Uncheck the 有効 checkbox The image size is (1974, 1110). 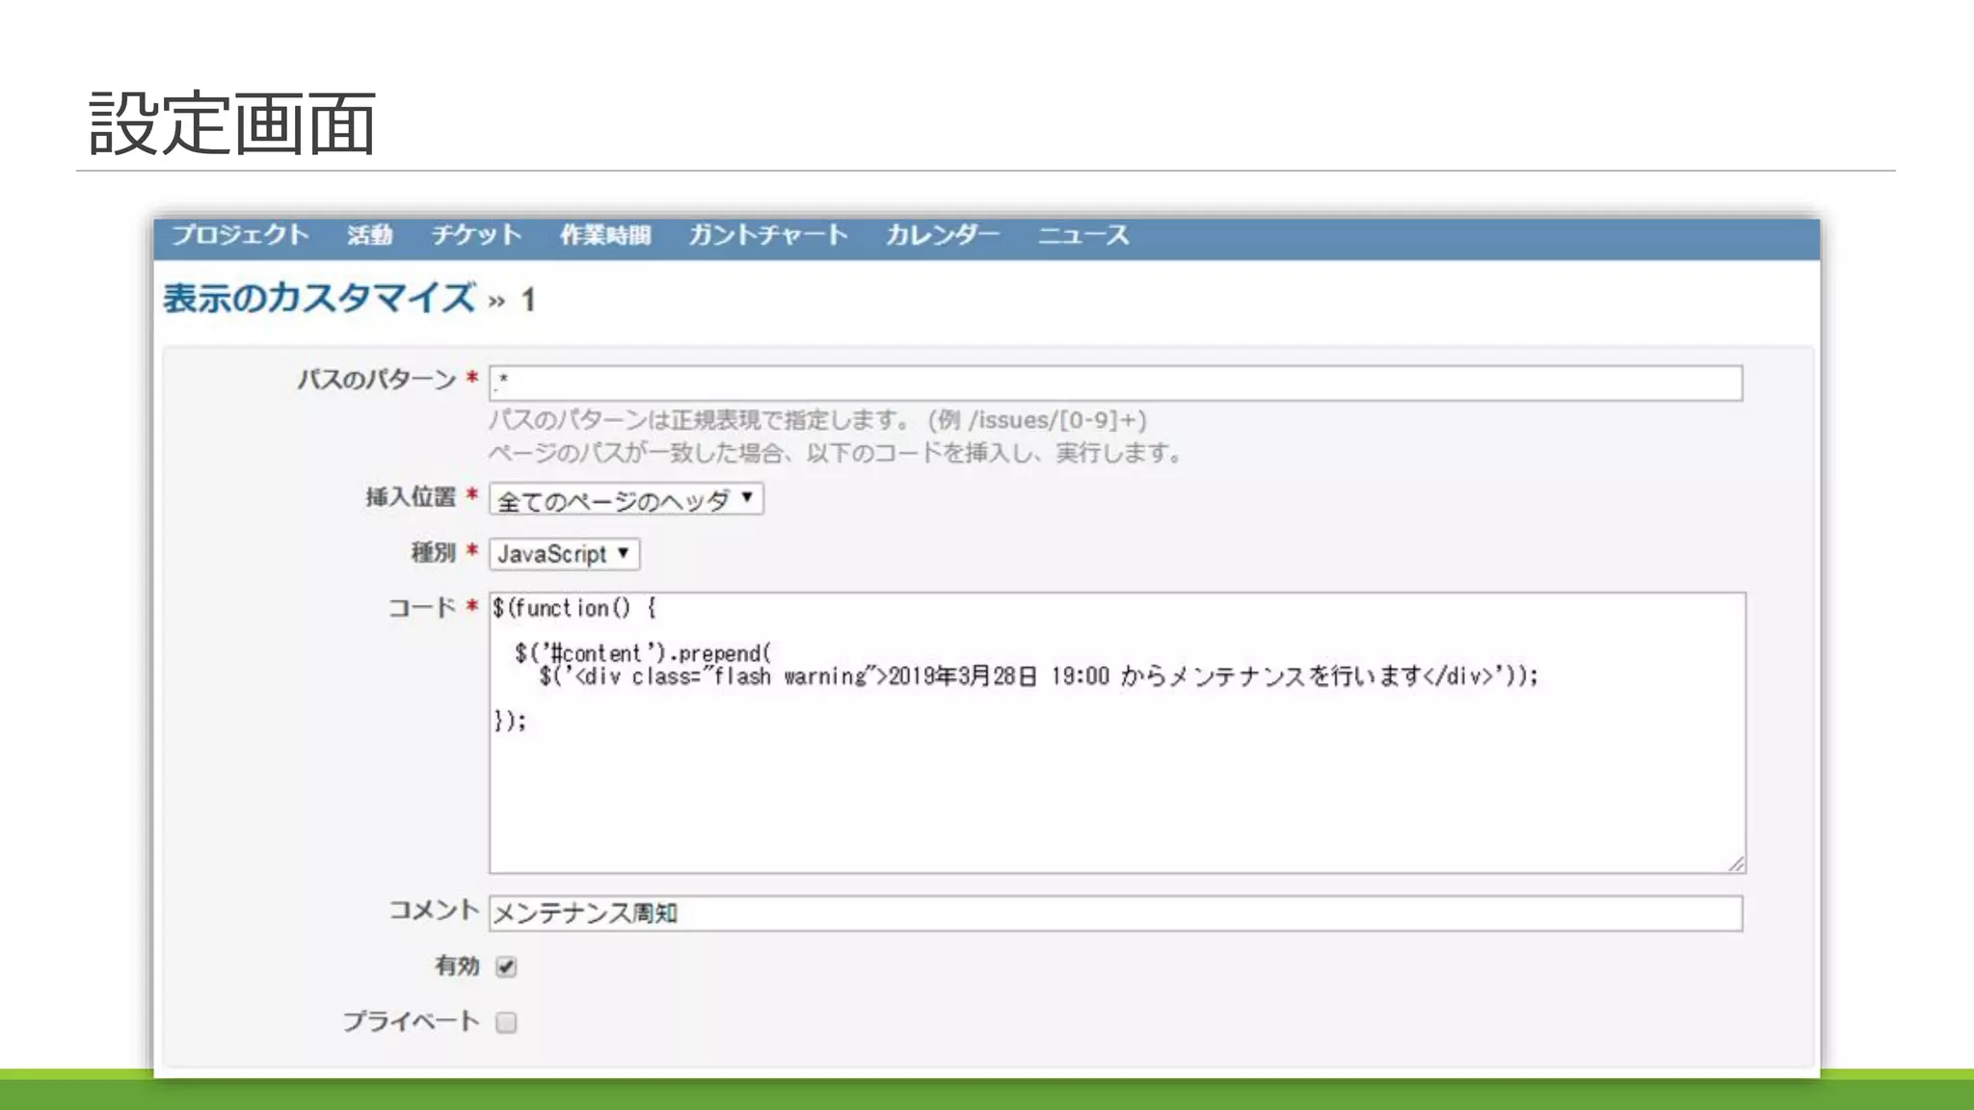coord(506,966)
